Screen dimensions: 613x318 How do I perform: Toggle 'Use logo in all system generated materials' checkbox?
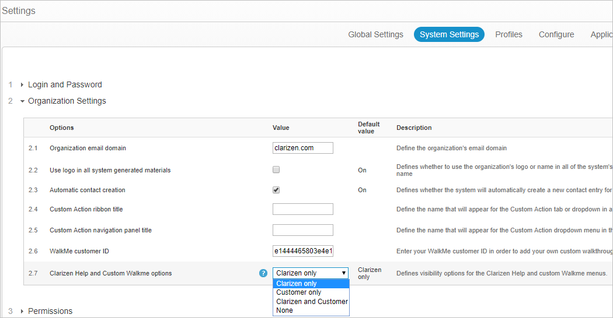(x=276, y=170)
